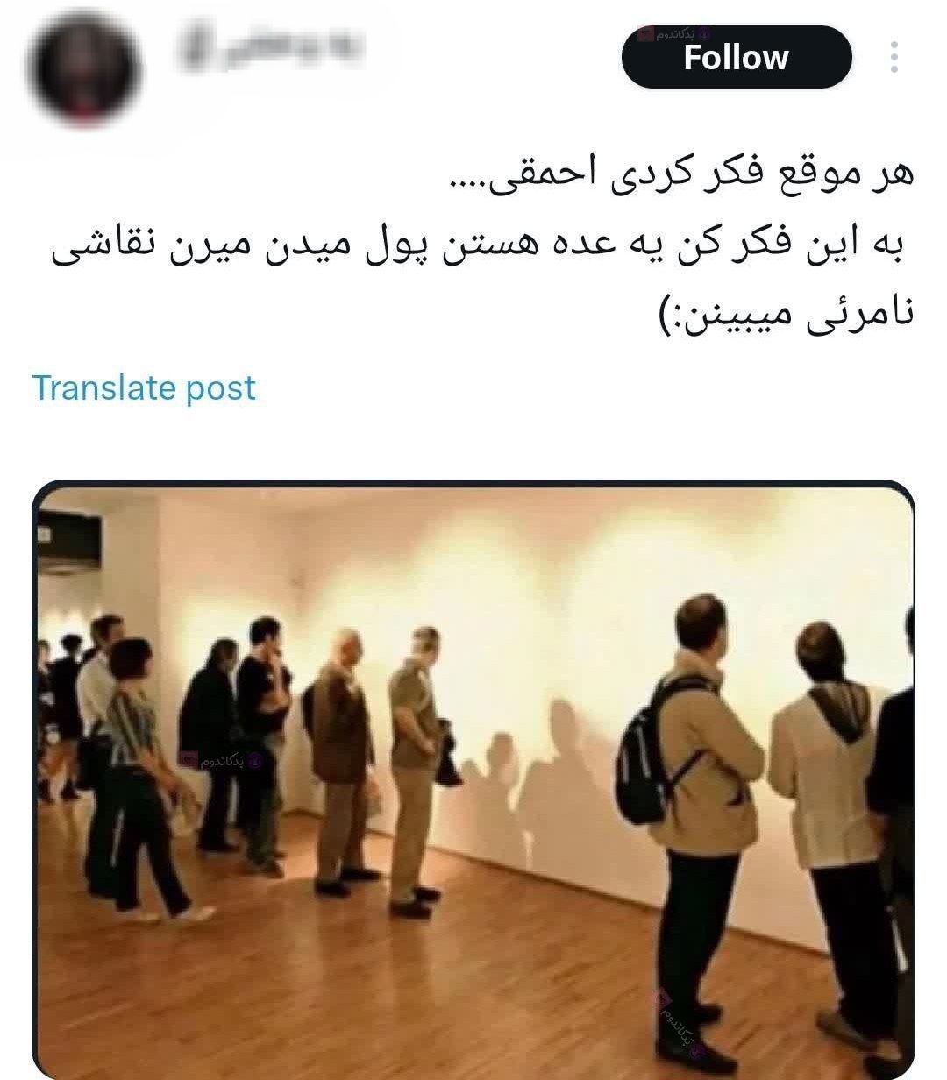
Task: Open the blurred profile avatar
Action: [83, 67]
